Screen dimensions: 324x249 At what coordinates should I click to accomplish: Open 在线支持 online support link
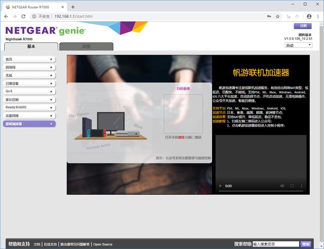[x=50, y=244]
